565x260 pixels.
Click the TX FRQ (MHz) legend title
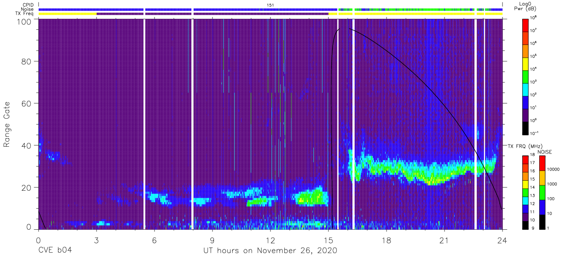click(x=526, y=146)
